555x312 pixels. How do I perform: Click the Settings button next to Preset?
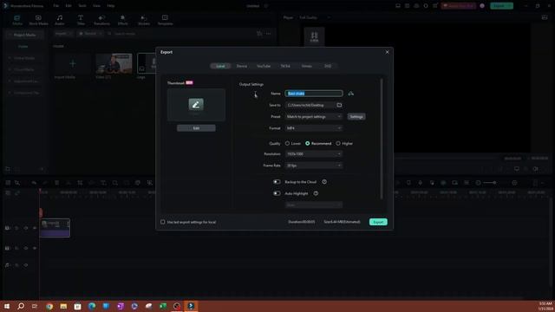[x=356, y=116]
